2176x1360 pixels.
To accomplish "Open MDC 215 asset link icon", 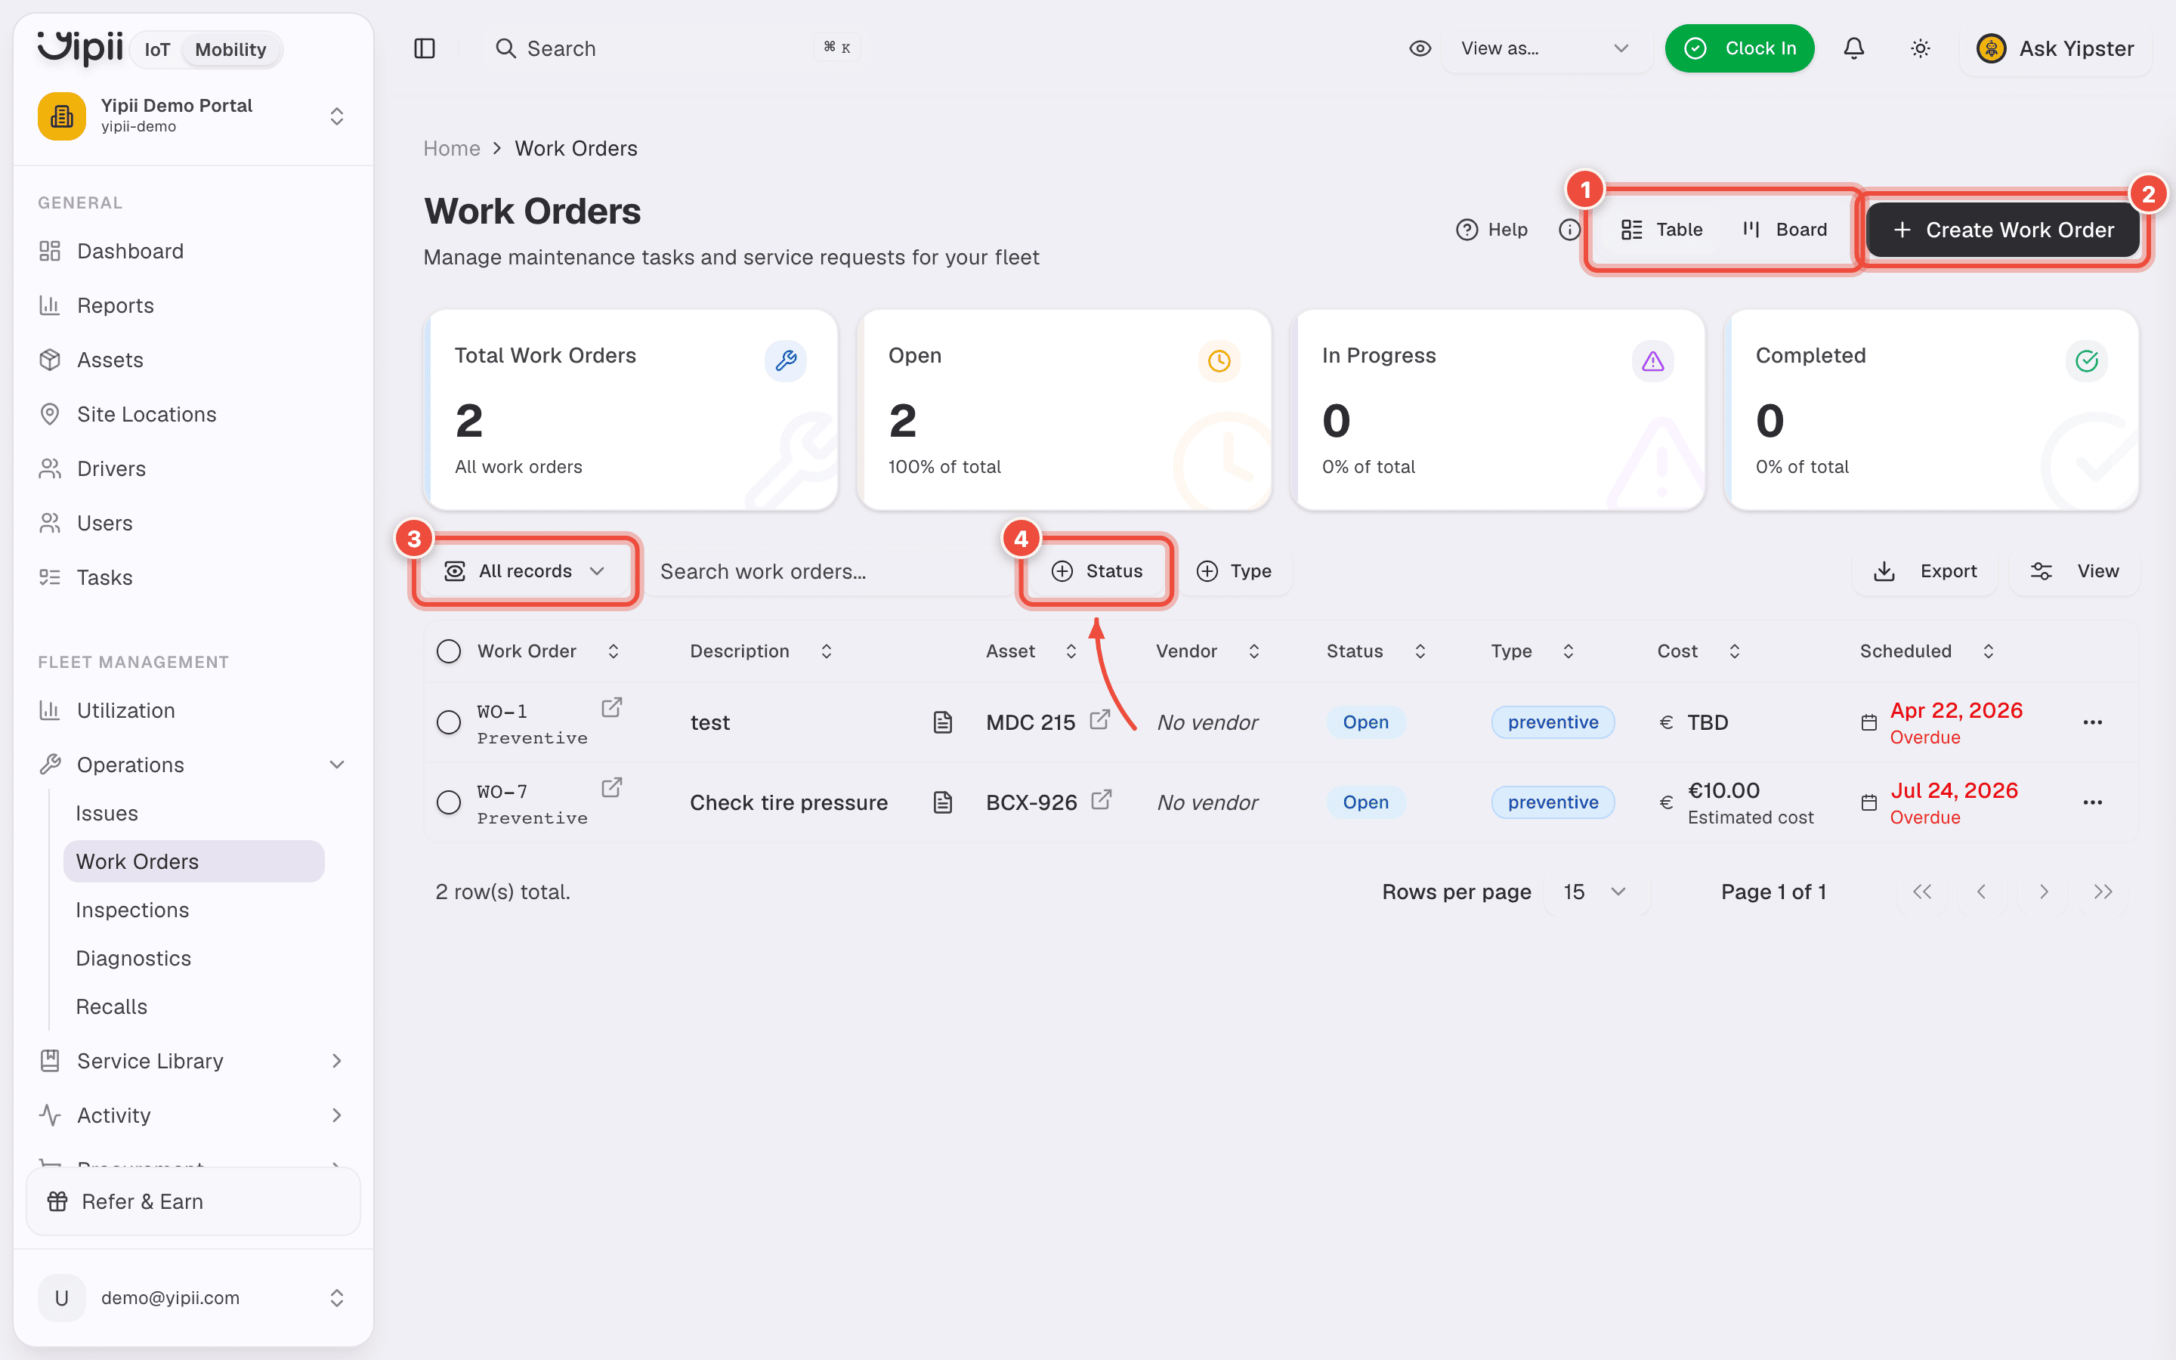I will (1099, 719).
